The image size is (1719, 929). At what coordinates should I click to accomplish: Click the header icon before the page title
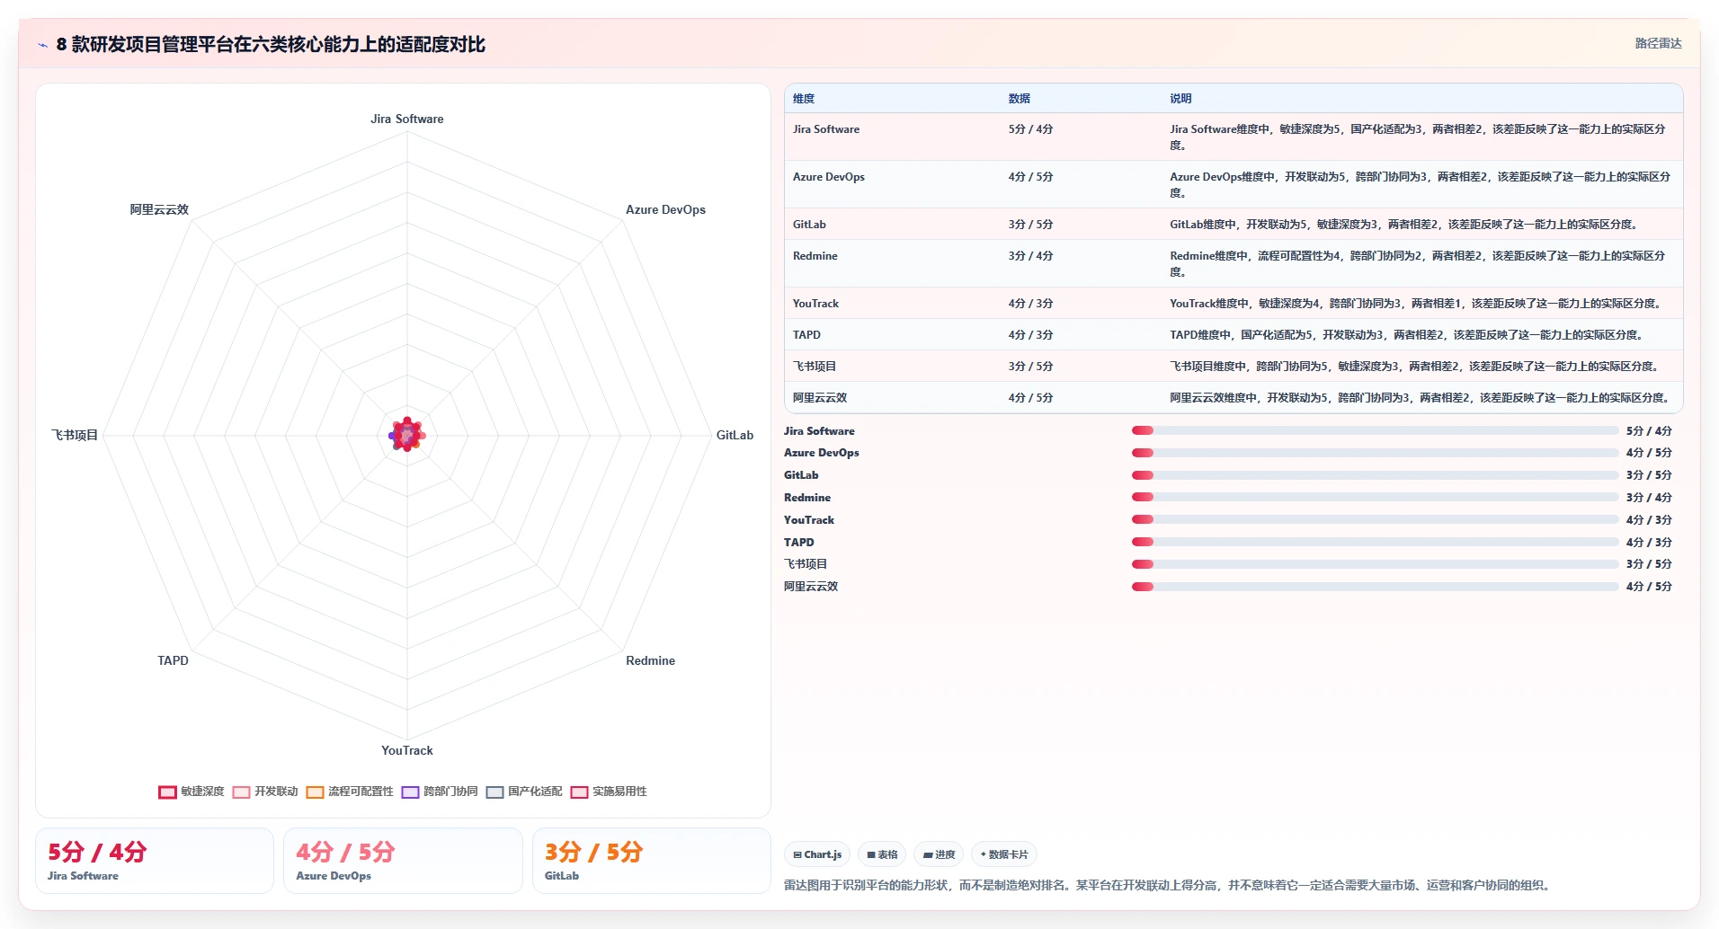coord(42,45)
